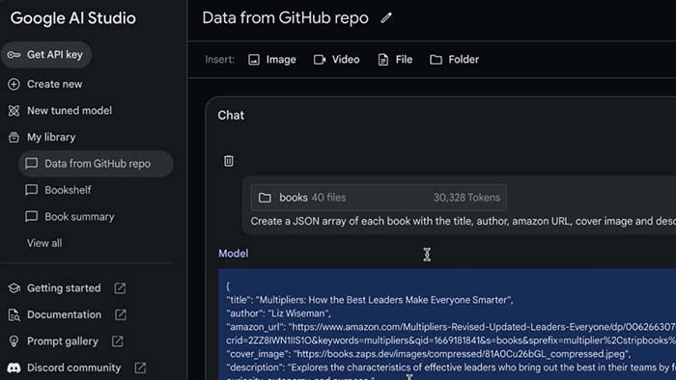Click the pencil icon to rename prompt title
The height and width of the screenshot is (380, 676).
point(386,17)
